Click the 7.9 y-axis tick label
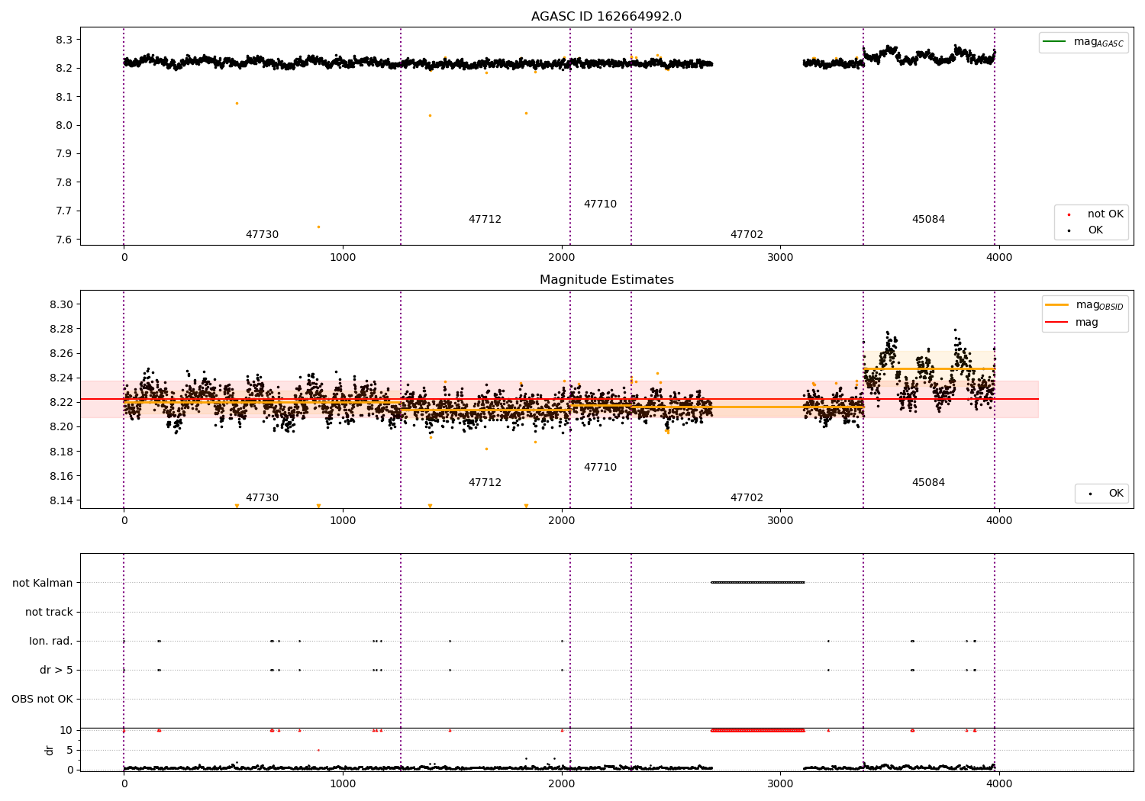This screenshot has height=801, width=1145. tap(64, 154)
